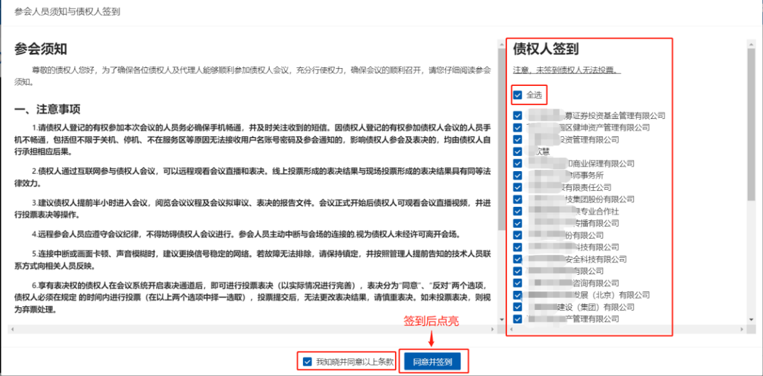
Task: Click creditor list scrollbar up arrow
Action: pos(750,45)
